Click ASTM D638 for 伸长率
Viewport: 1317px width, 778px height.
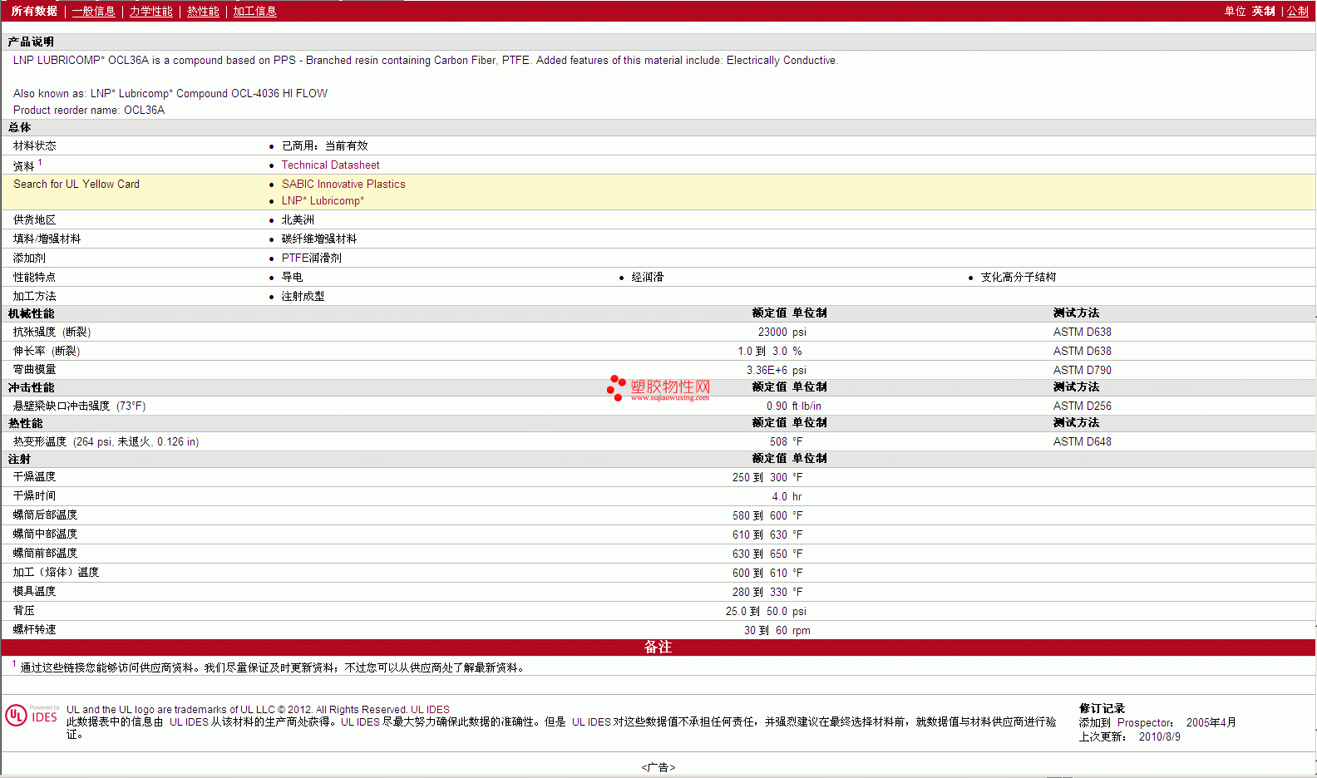[x=1082, y=352]
